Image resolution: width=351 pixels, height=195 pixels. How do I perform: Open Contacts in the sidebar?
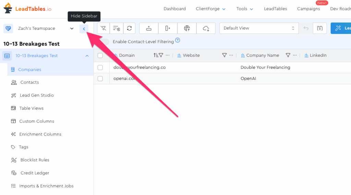tap(29, 82)
